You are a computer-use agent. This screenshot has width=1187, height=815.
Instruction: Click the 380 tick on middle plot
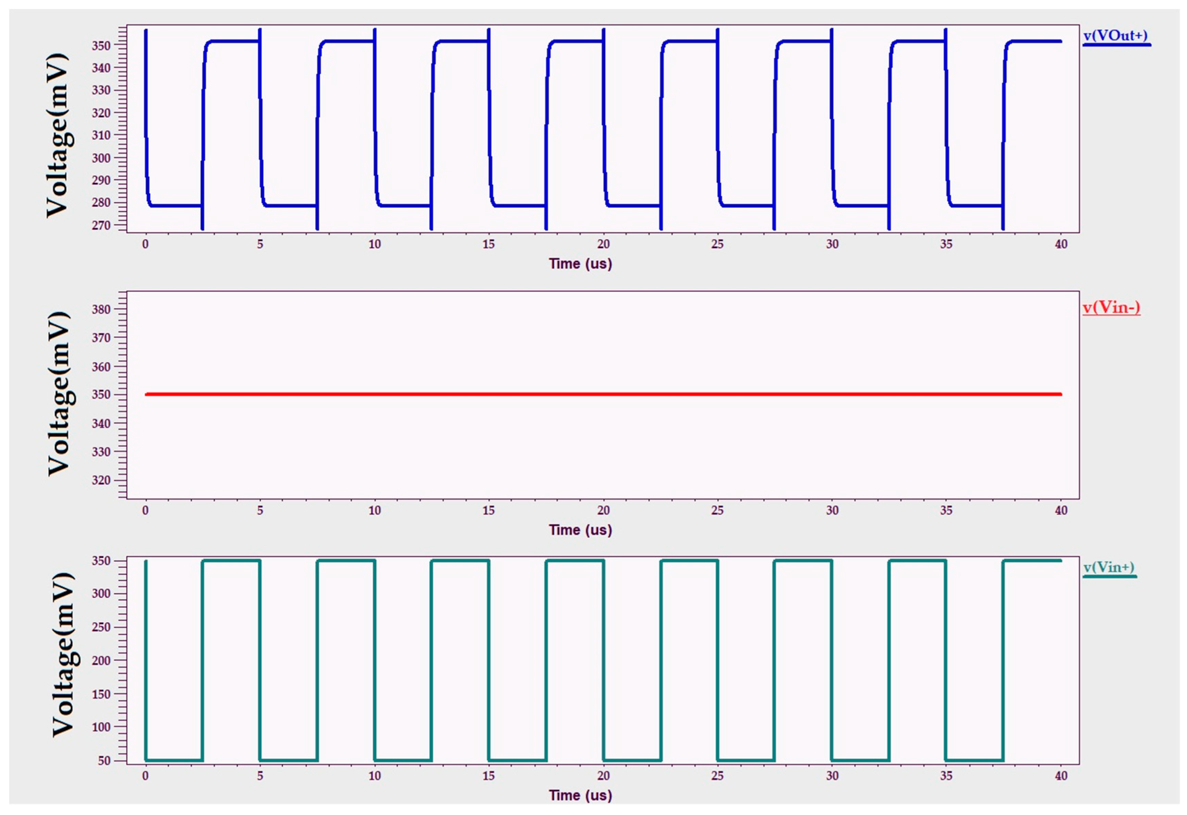click(101, 309)
